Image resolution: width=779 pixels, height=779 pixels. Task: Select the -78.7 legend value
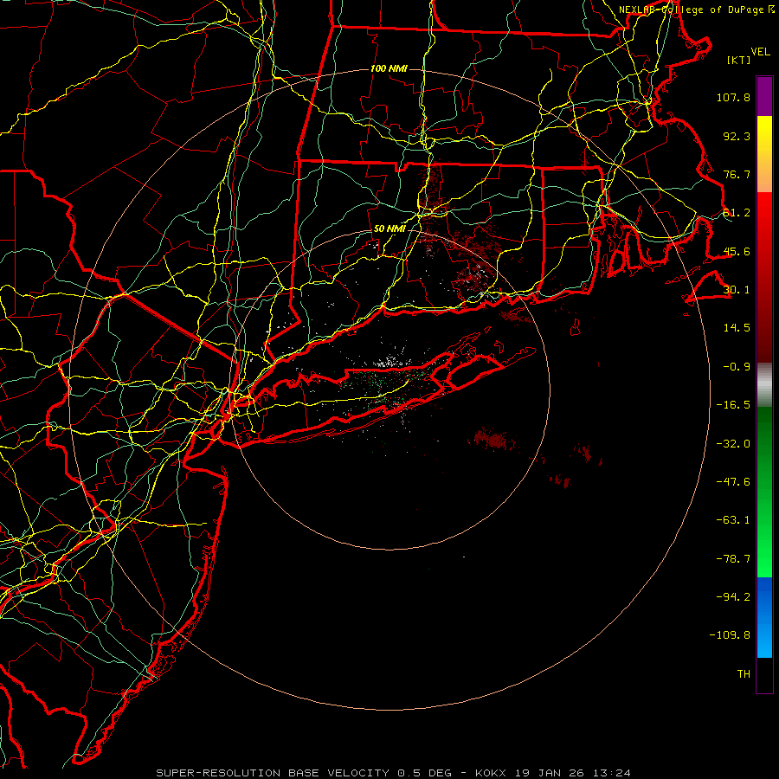pyautogui.click(x=733, y=559)
